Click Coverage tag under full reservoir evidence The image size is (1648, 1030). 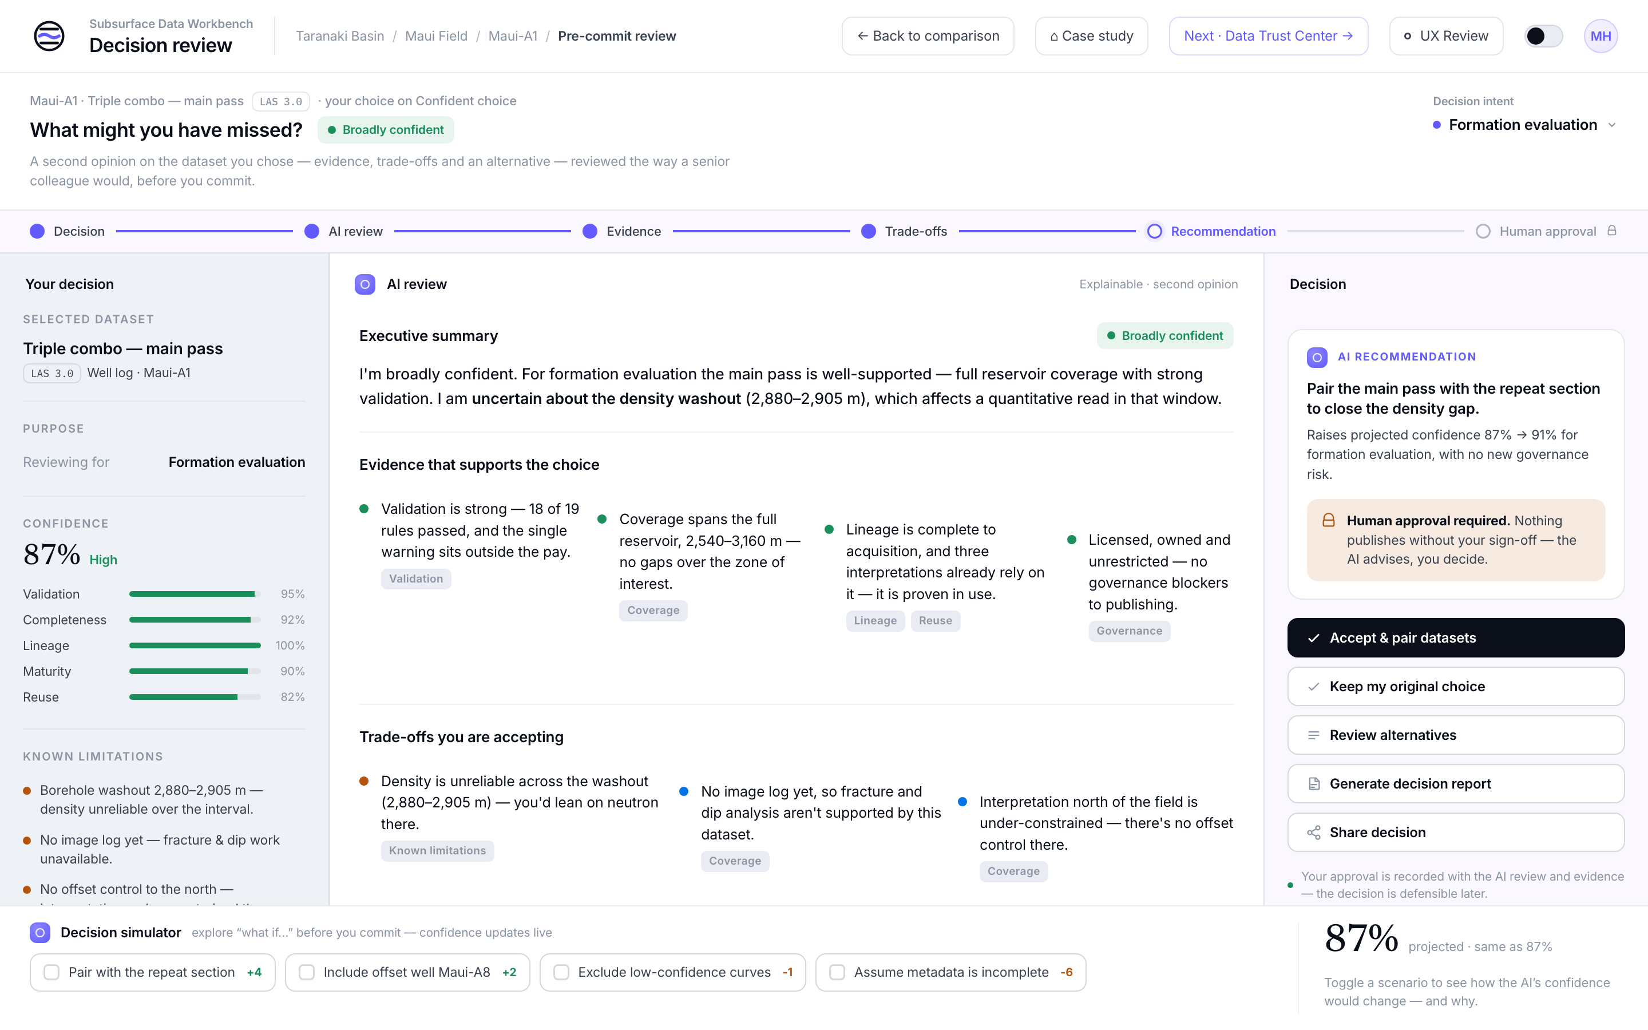pos(653,611)
